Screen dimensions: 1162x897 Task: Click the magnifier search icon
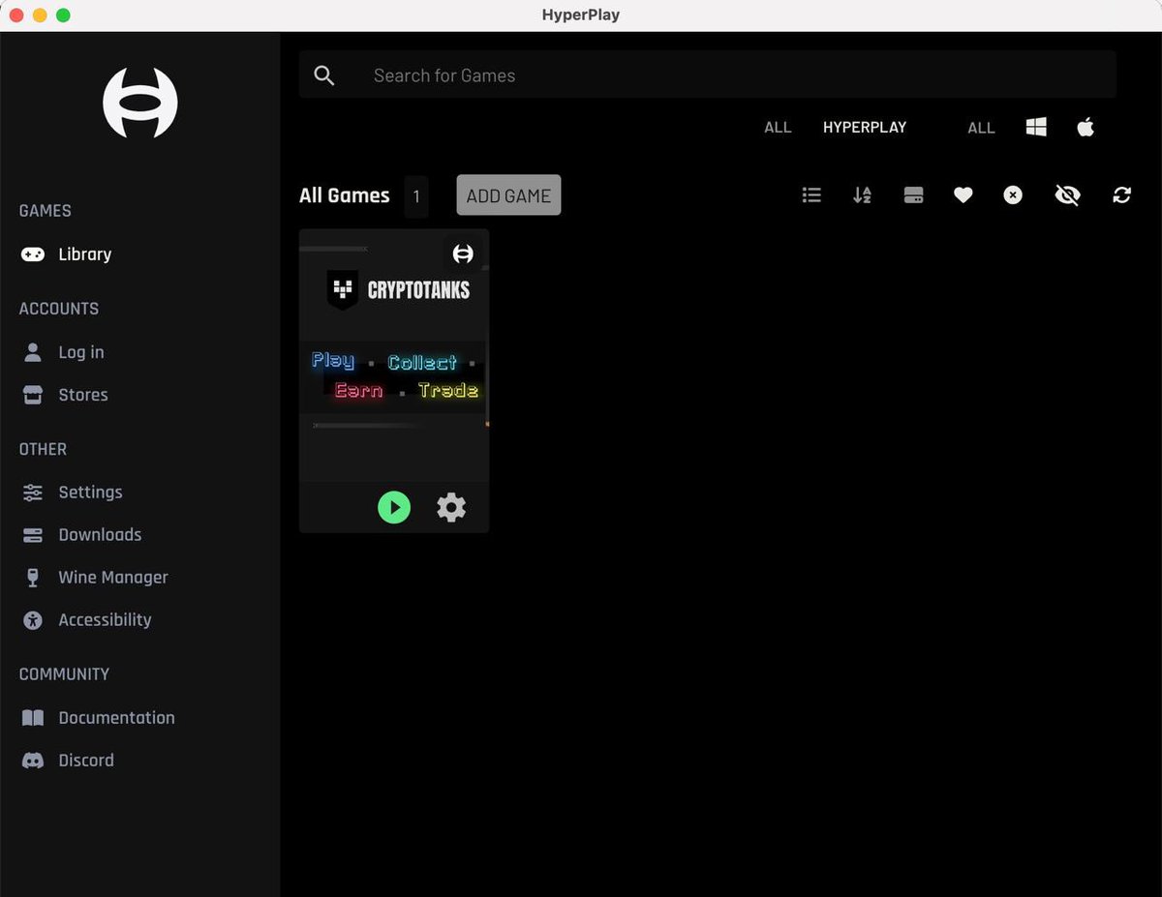point(324,75)
